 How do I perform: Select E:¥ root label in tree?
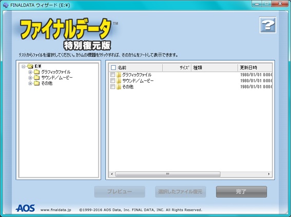click(38, 66)
